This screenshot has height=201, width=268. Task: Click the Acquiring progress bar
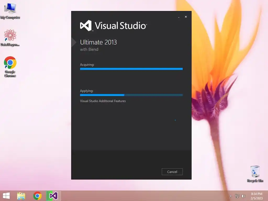point(131,69)
